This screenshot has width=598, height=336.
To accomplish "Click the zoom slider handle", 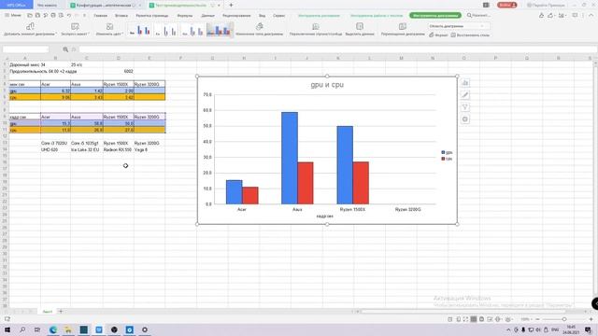I will tap(564, 319).
